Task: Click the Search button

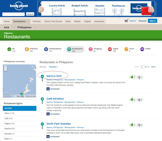Action: click(30, 14)
